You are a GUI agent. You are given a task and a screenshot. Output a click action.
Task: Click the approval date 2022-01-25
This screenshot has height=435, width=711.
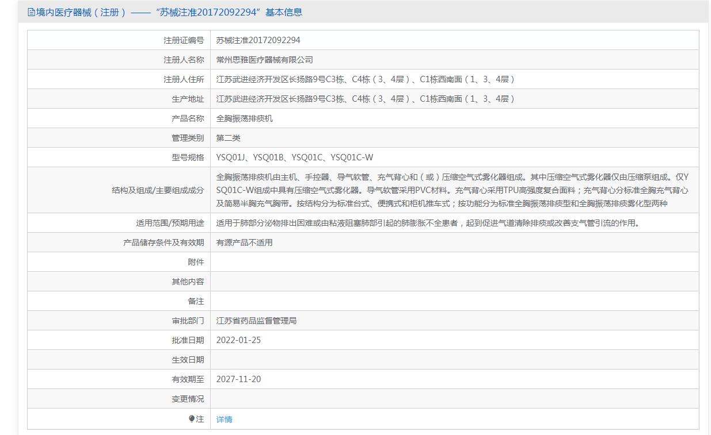click(x=238, y=340)
